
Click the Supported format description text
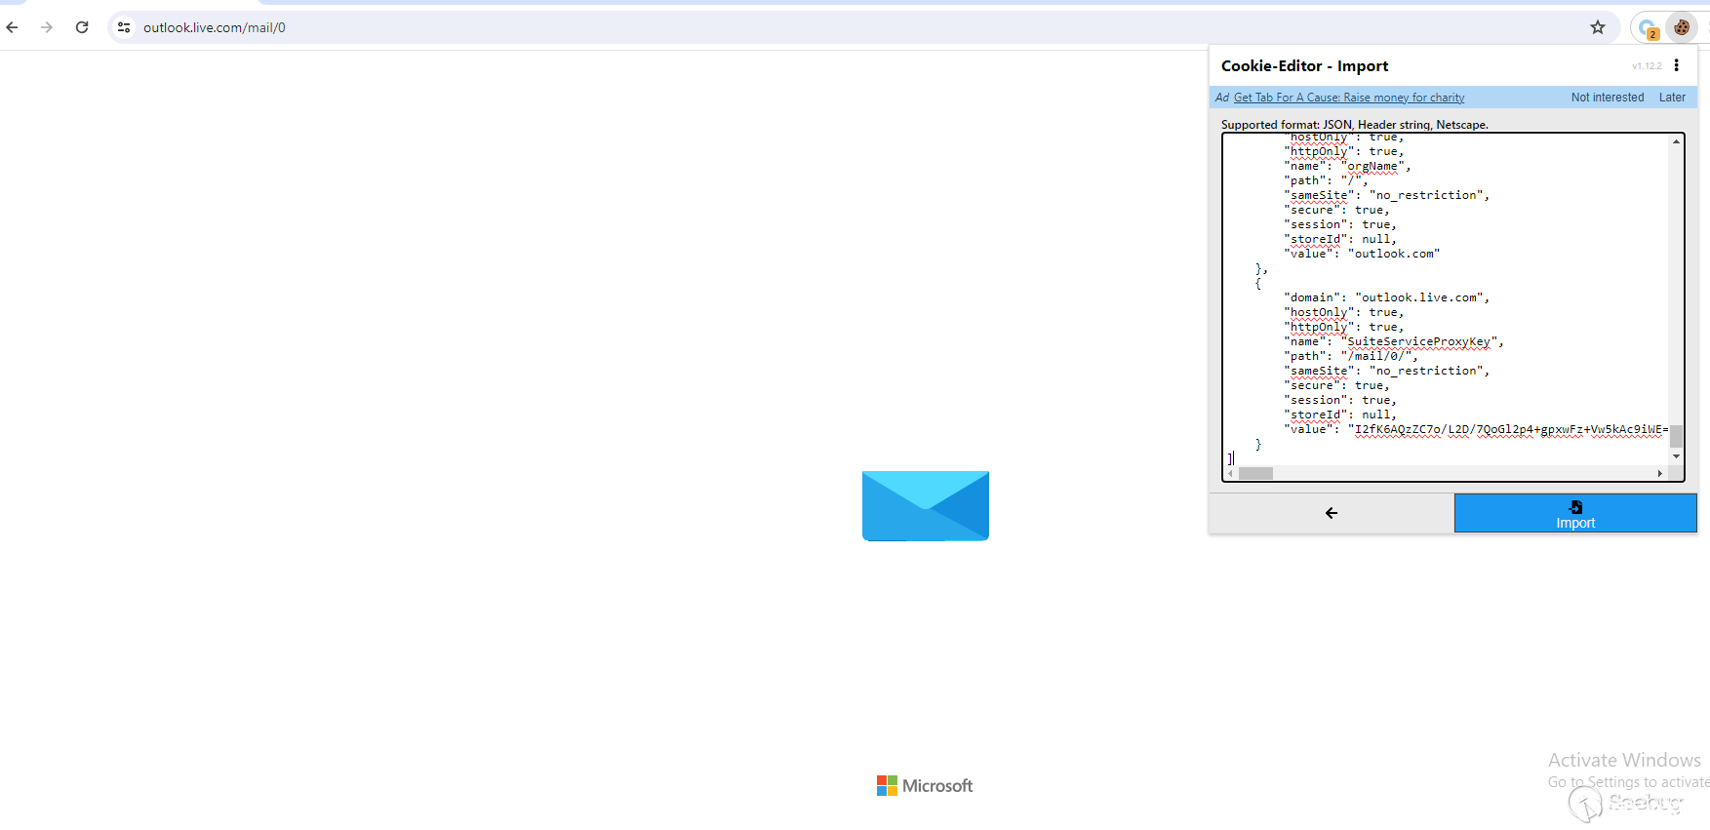pos(1355,125)
